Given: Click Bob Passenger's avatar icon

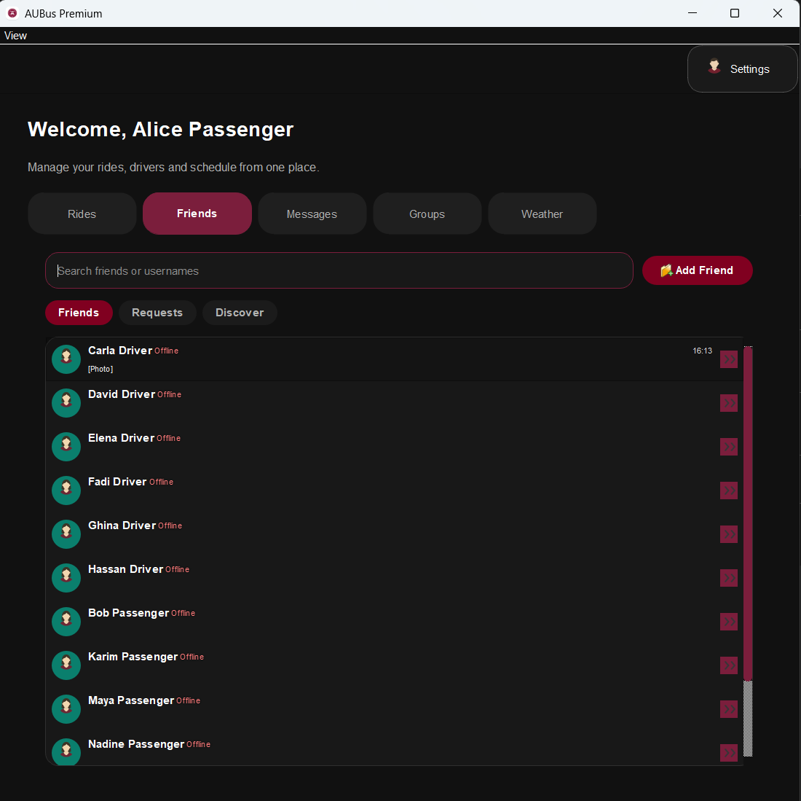Looking at the screenshot, I should pyautogui.click(x=66, y=622).
